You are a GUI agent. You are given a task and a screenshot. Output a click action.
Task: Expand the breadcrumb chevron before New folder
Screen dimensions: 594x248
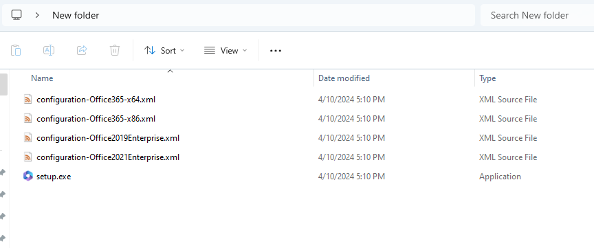click(x=37, y=15)
